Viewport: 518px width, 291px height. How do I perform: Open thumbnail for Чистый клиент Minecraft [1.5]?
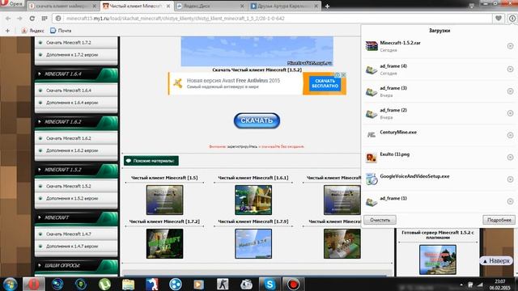click(x=164, y=200)
